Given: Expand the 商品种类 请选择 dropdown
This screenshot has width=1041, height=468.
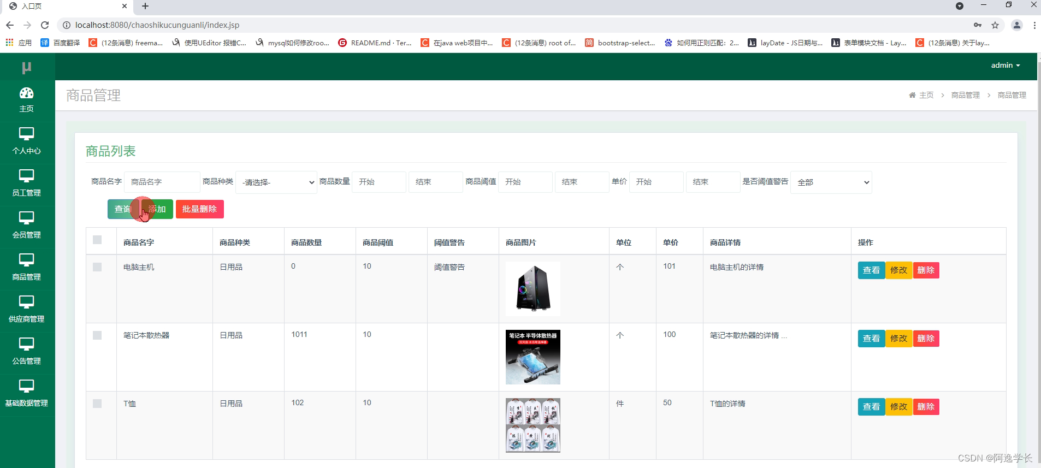Looking at the screenshot, I should (x=276, y=182).
